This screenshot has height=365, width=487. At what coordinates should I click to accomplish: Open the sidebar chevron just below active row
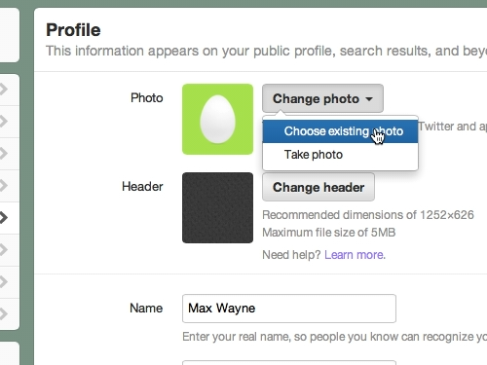pos(3,250)
